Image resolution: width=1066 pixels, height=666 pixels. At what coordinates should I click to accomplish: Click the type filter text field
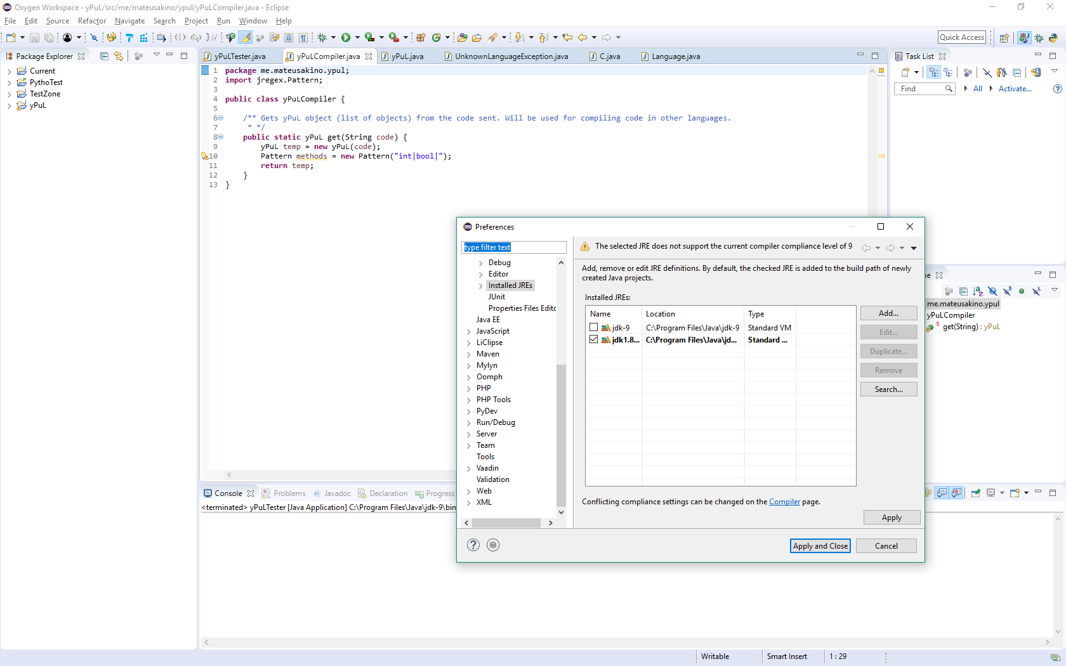point(513,247)
